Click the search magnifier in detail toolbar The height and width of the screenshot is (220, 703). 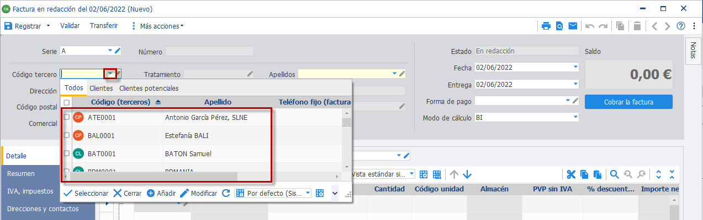pos(614,174)
